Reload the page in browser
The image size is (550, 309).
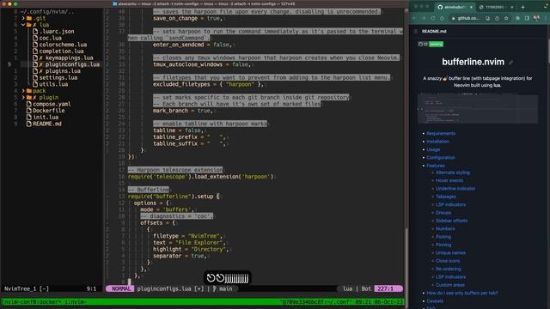coord(432,18)
